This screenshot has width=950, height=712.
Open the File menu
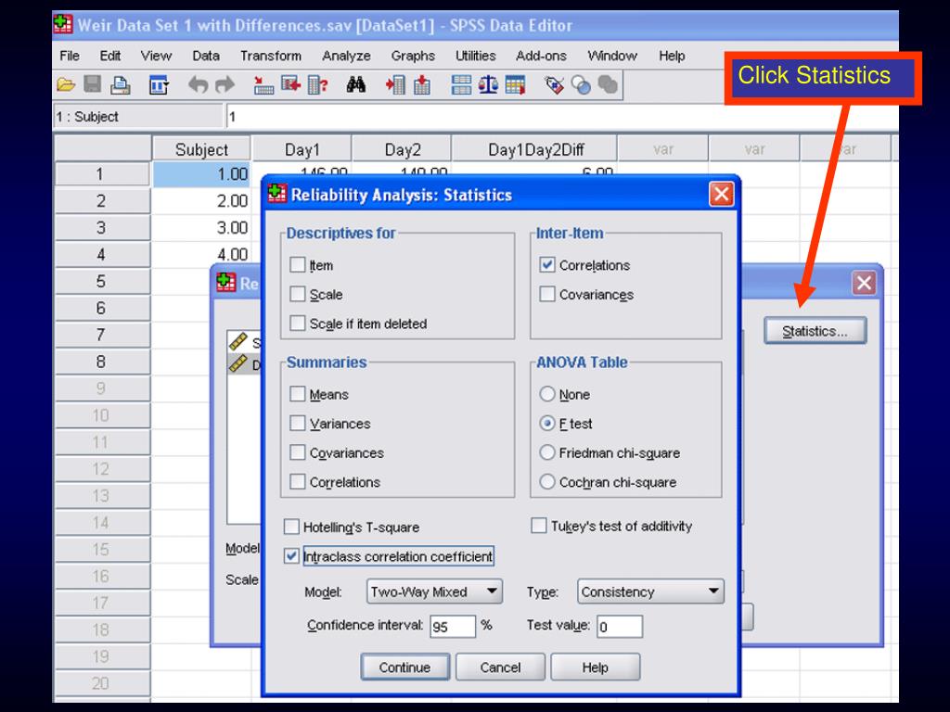[x=70, y=56]
